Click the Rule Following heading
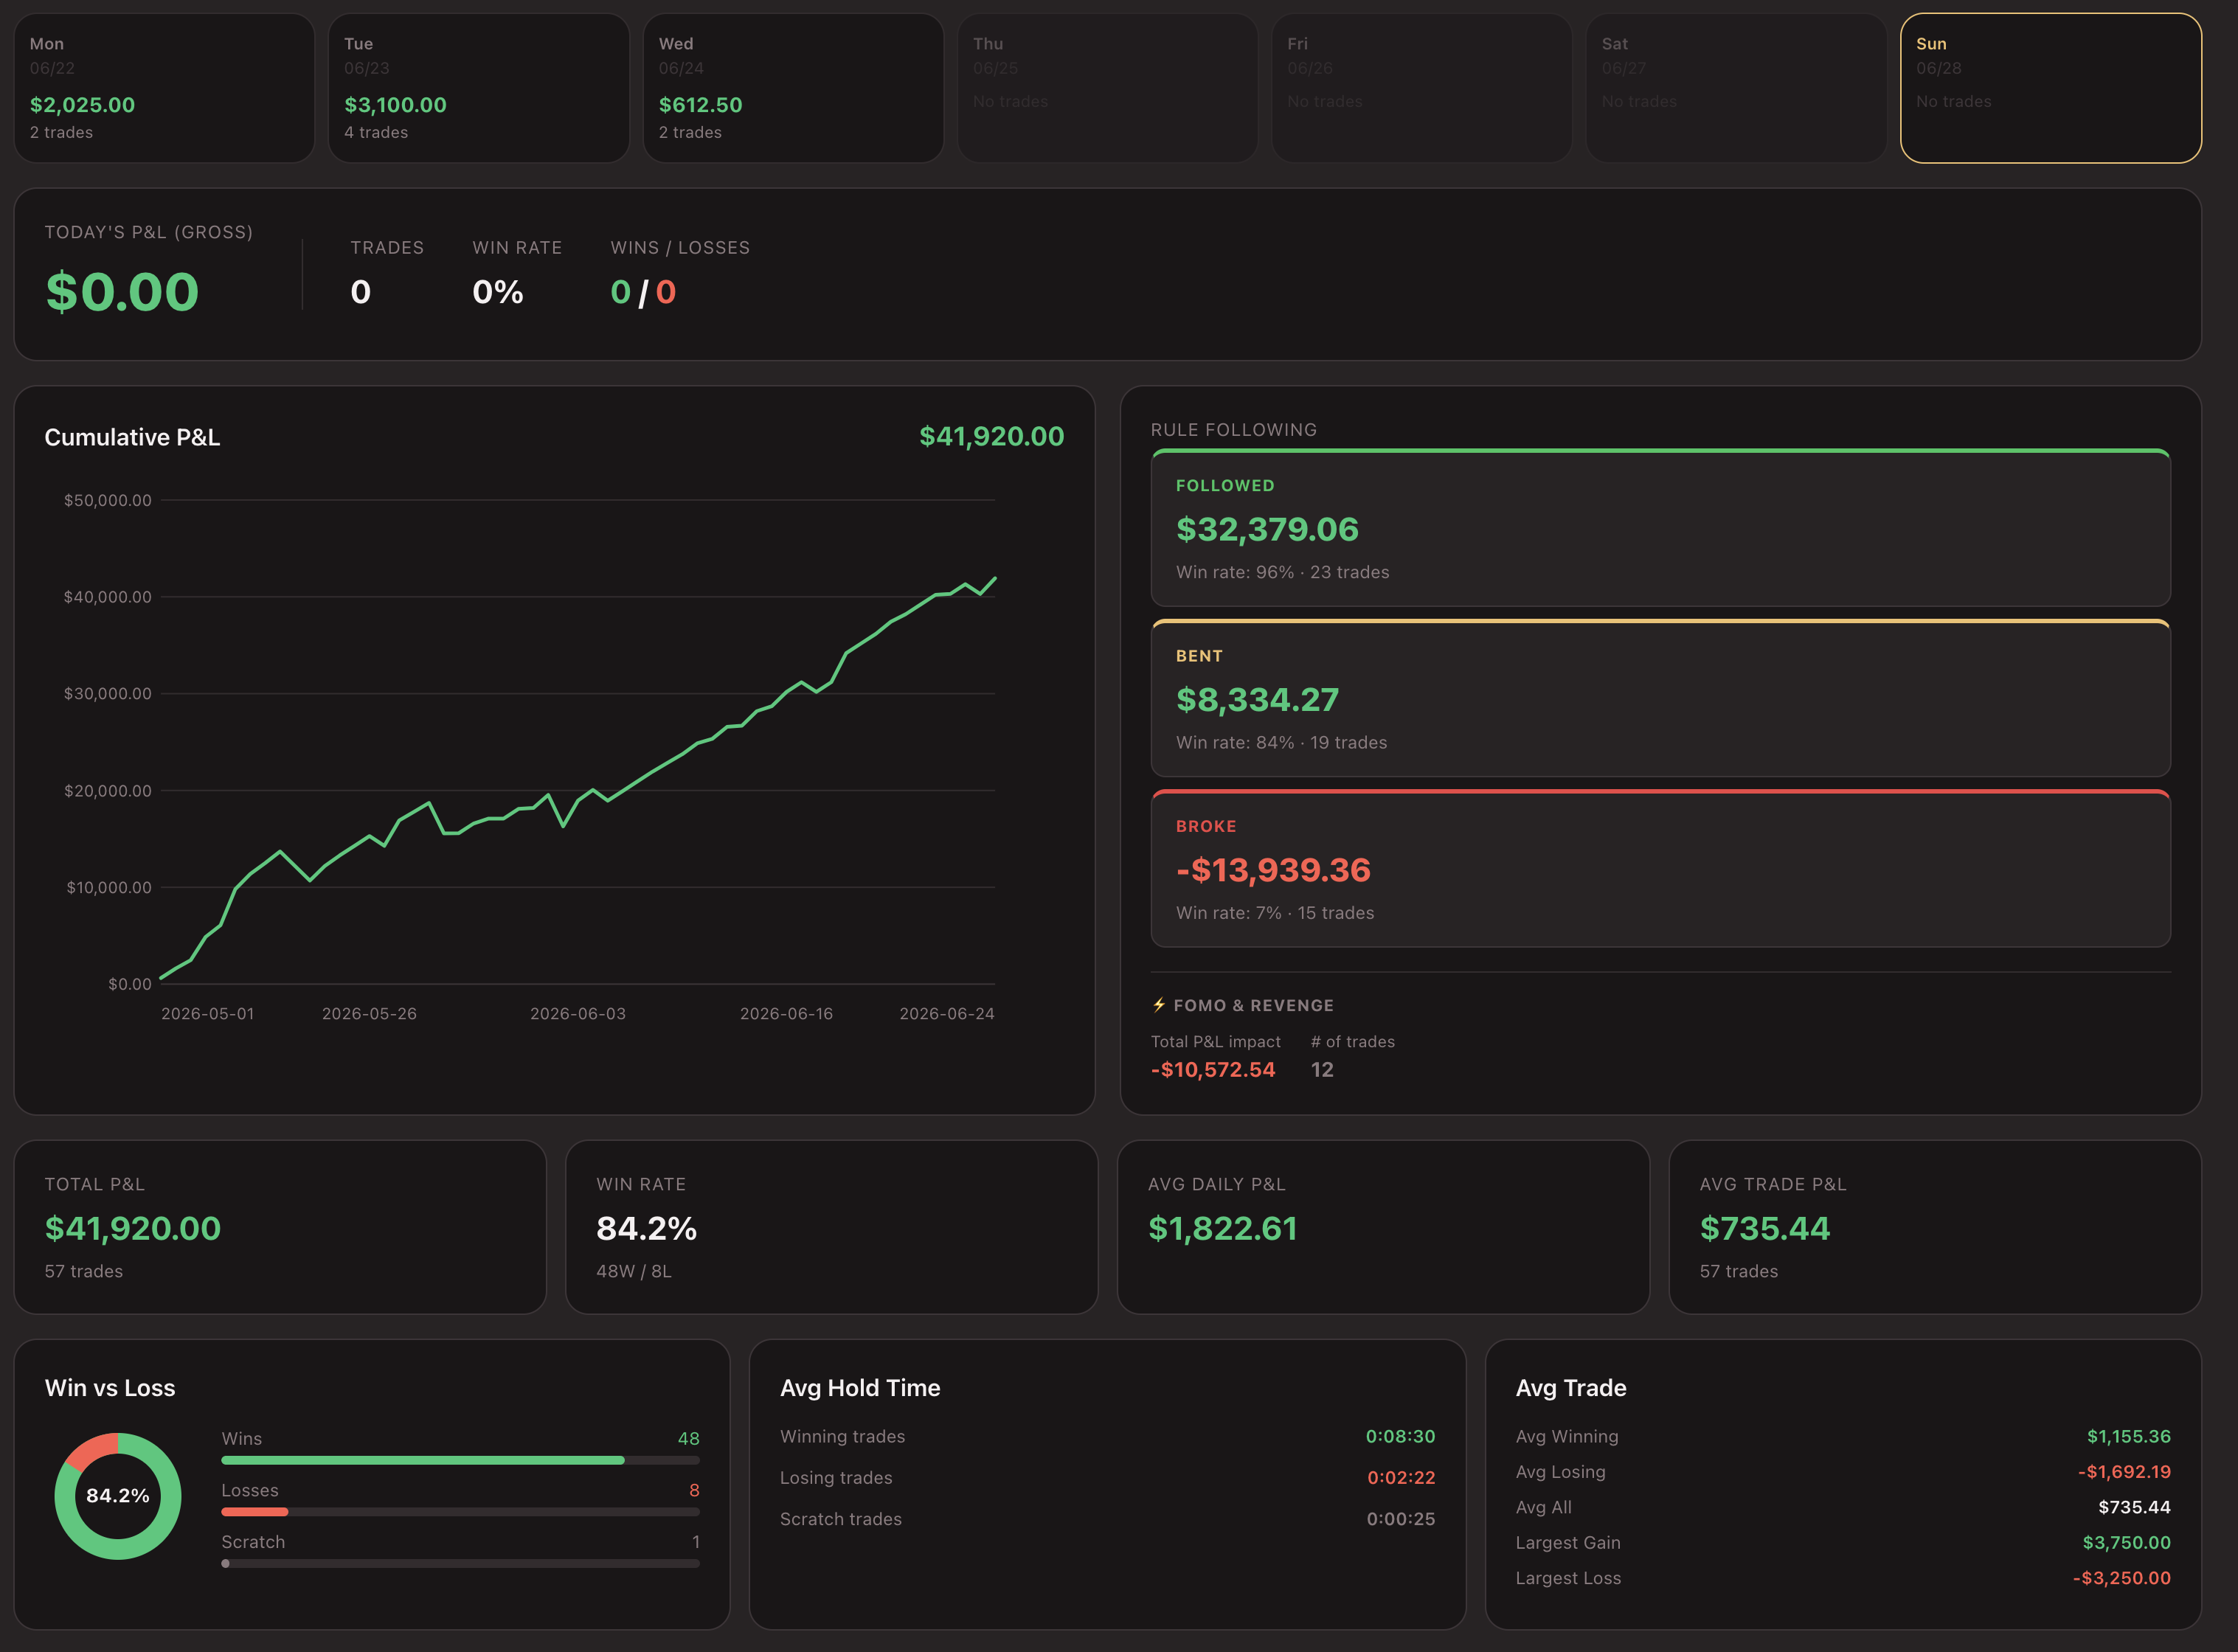Screen dimensions: 2238x1652 (1234, 430)
